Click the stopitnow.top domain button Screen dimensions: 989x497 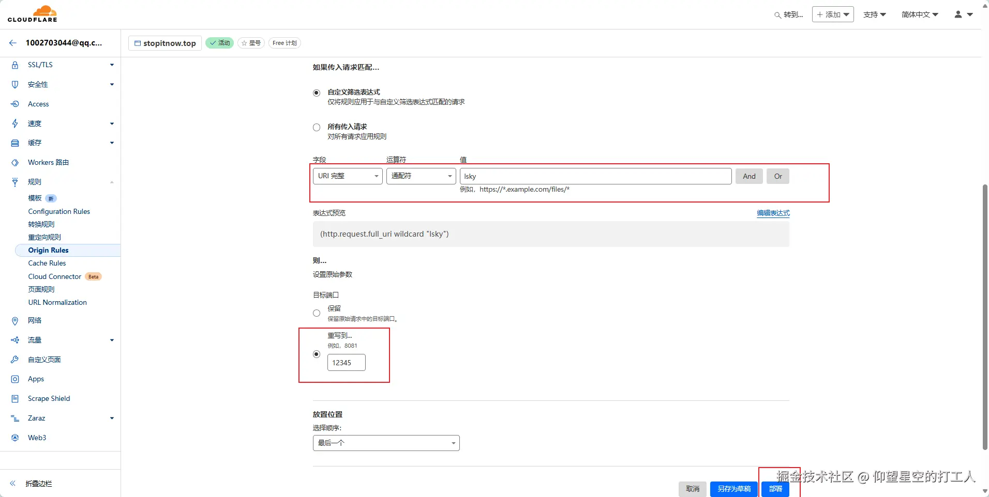pos(164,43)
